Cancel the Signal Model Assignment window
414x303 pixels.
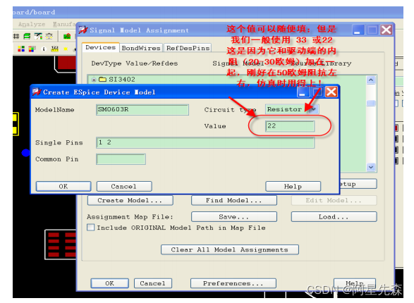(x=152, y=283)
